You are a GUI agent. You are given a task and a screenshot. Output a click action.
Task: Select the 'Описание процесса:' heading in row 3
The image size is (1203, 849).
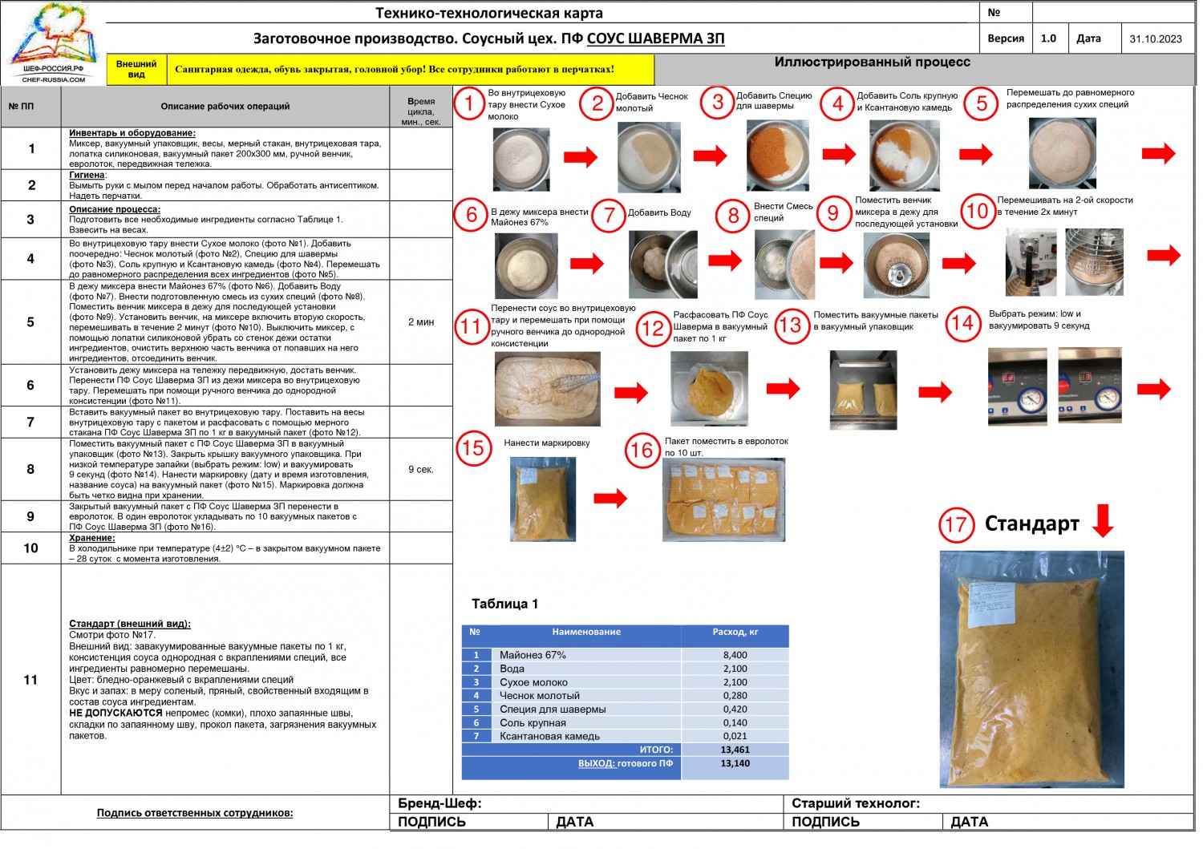(115, 209)
